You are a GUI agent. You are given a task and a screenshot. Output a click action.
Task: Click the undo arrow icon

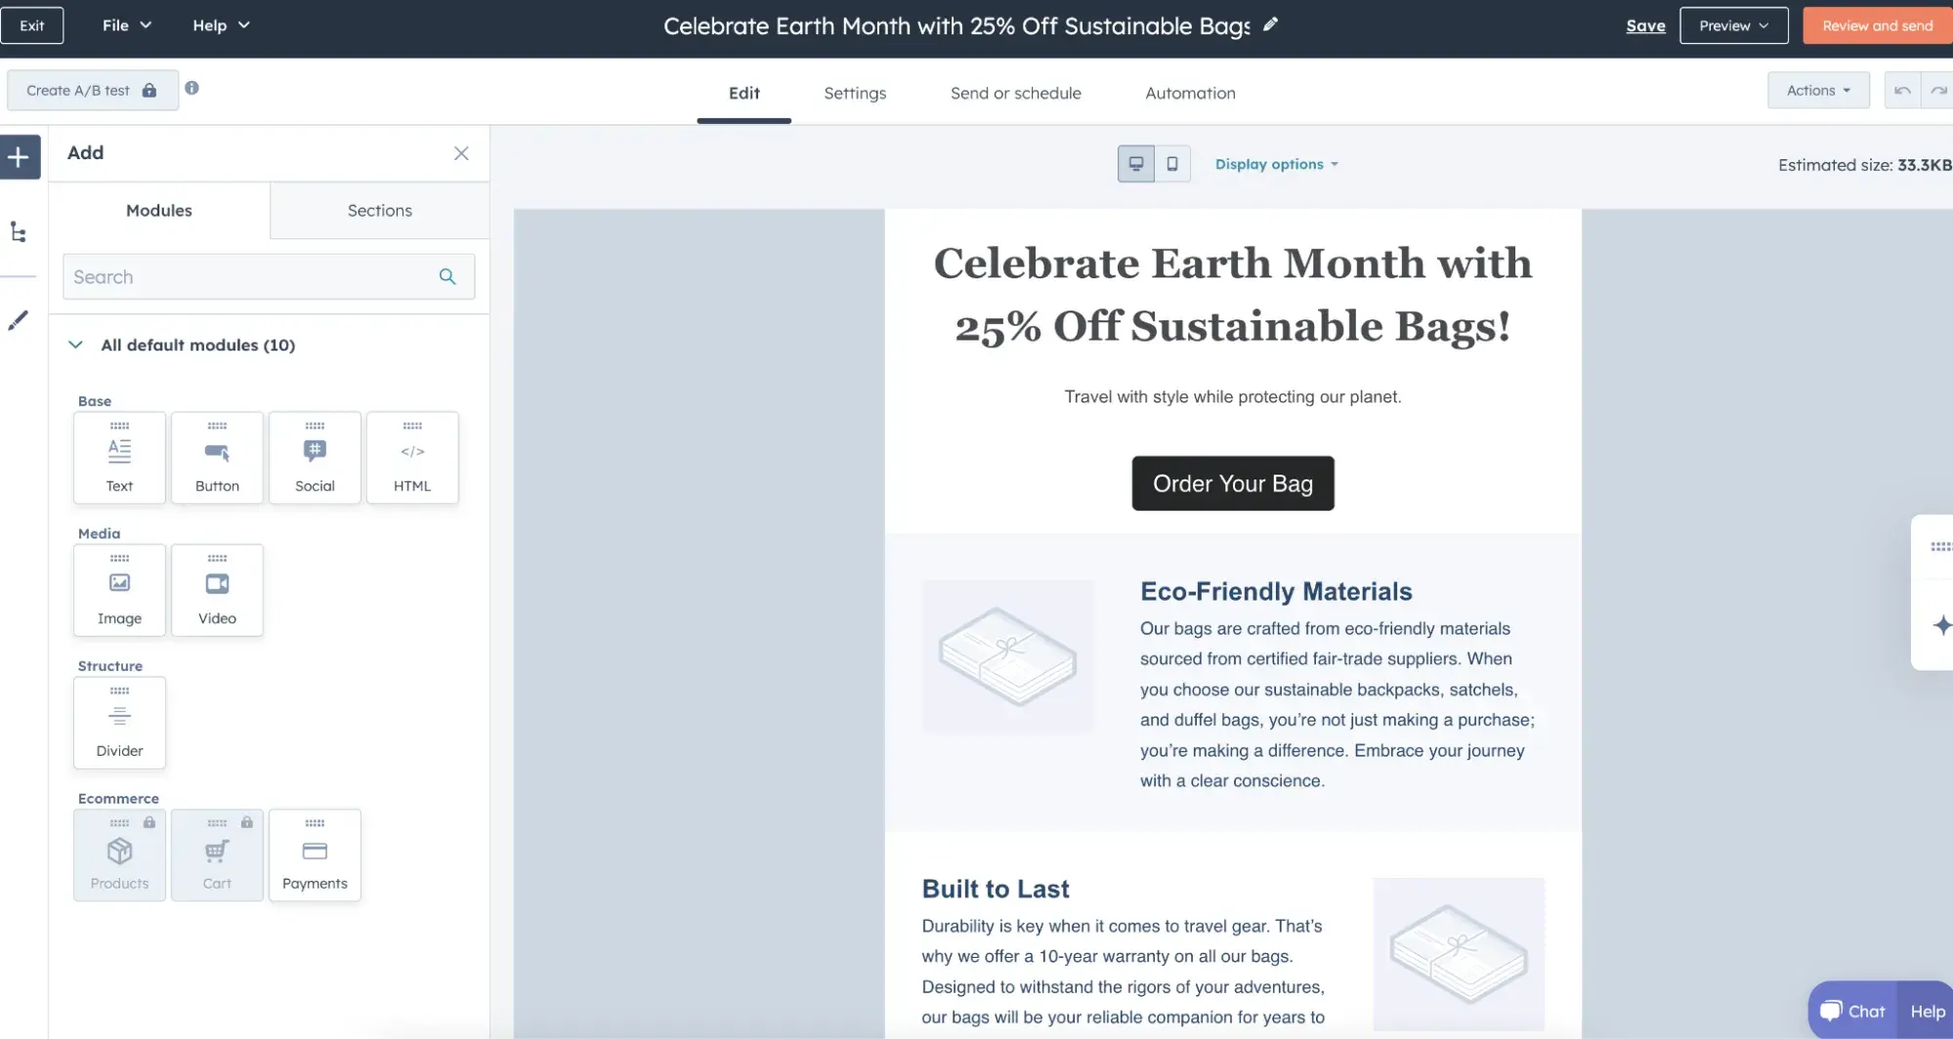pos(1899,89)
